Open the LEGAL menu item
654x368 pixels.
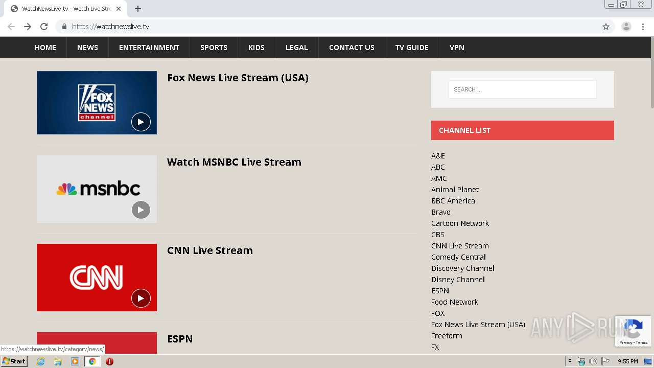click(x=297, y=48)
